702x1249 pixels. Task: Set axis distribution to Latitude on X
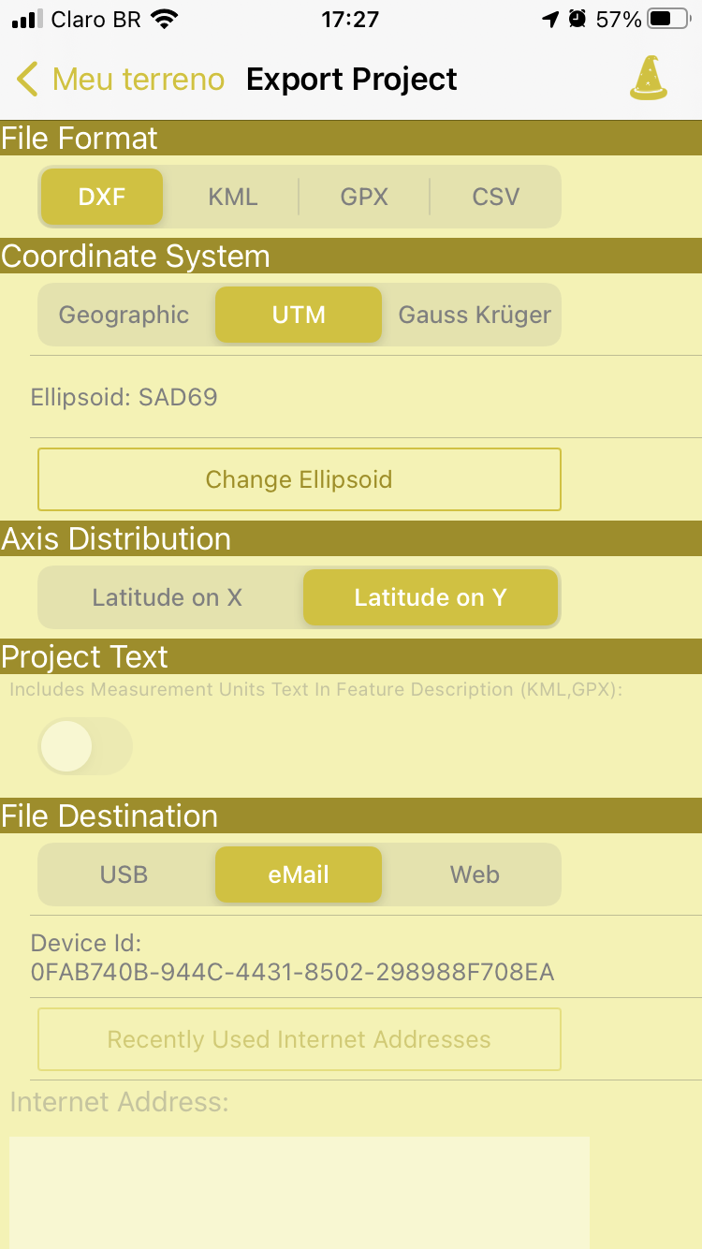click(x=168, y=597)
